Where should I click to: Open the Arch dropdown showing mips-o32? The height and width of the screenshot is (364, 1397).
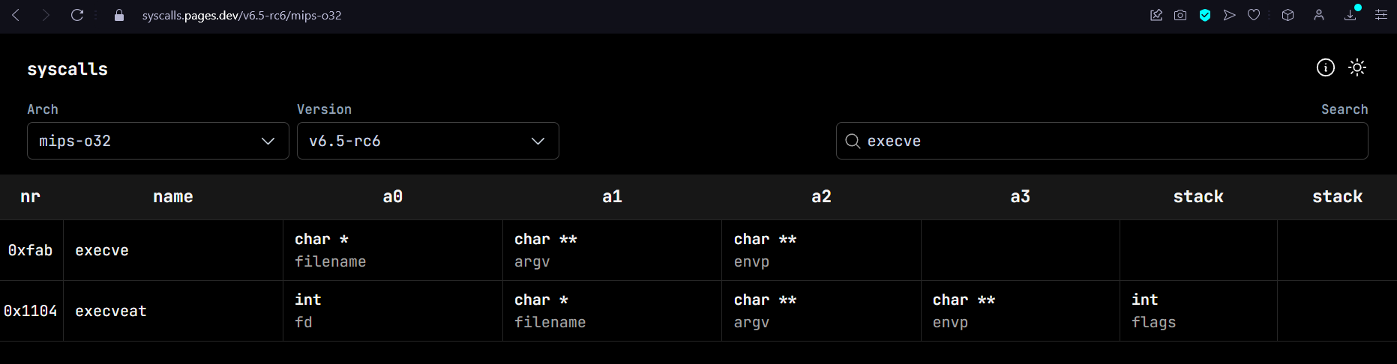[157, 141]
